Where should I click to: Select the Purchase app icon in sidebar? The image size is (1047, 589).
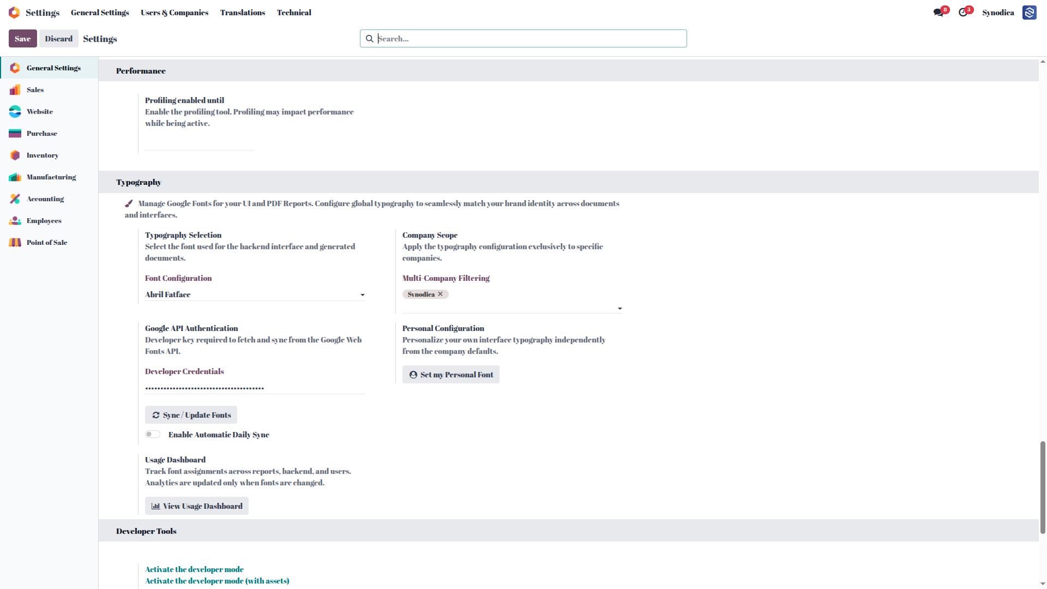(15, 133)
